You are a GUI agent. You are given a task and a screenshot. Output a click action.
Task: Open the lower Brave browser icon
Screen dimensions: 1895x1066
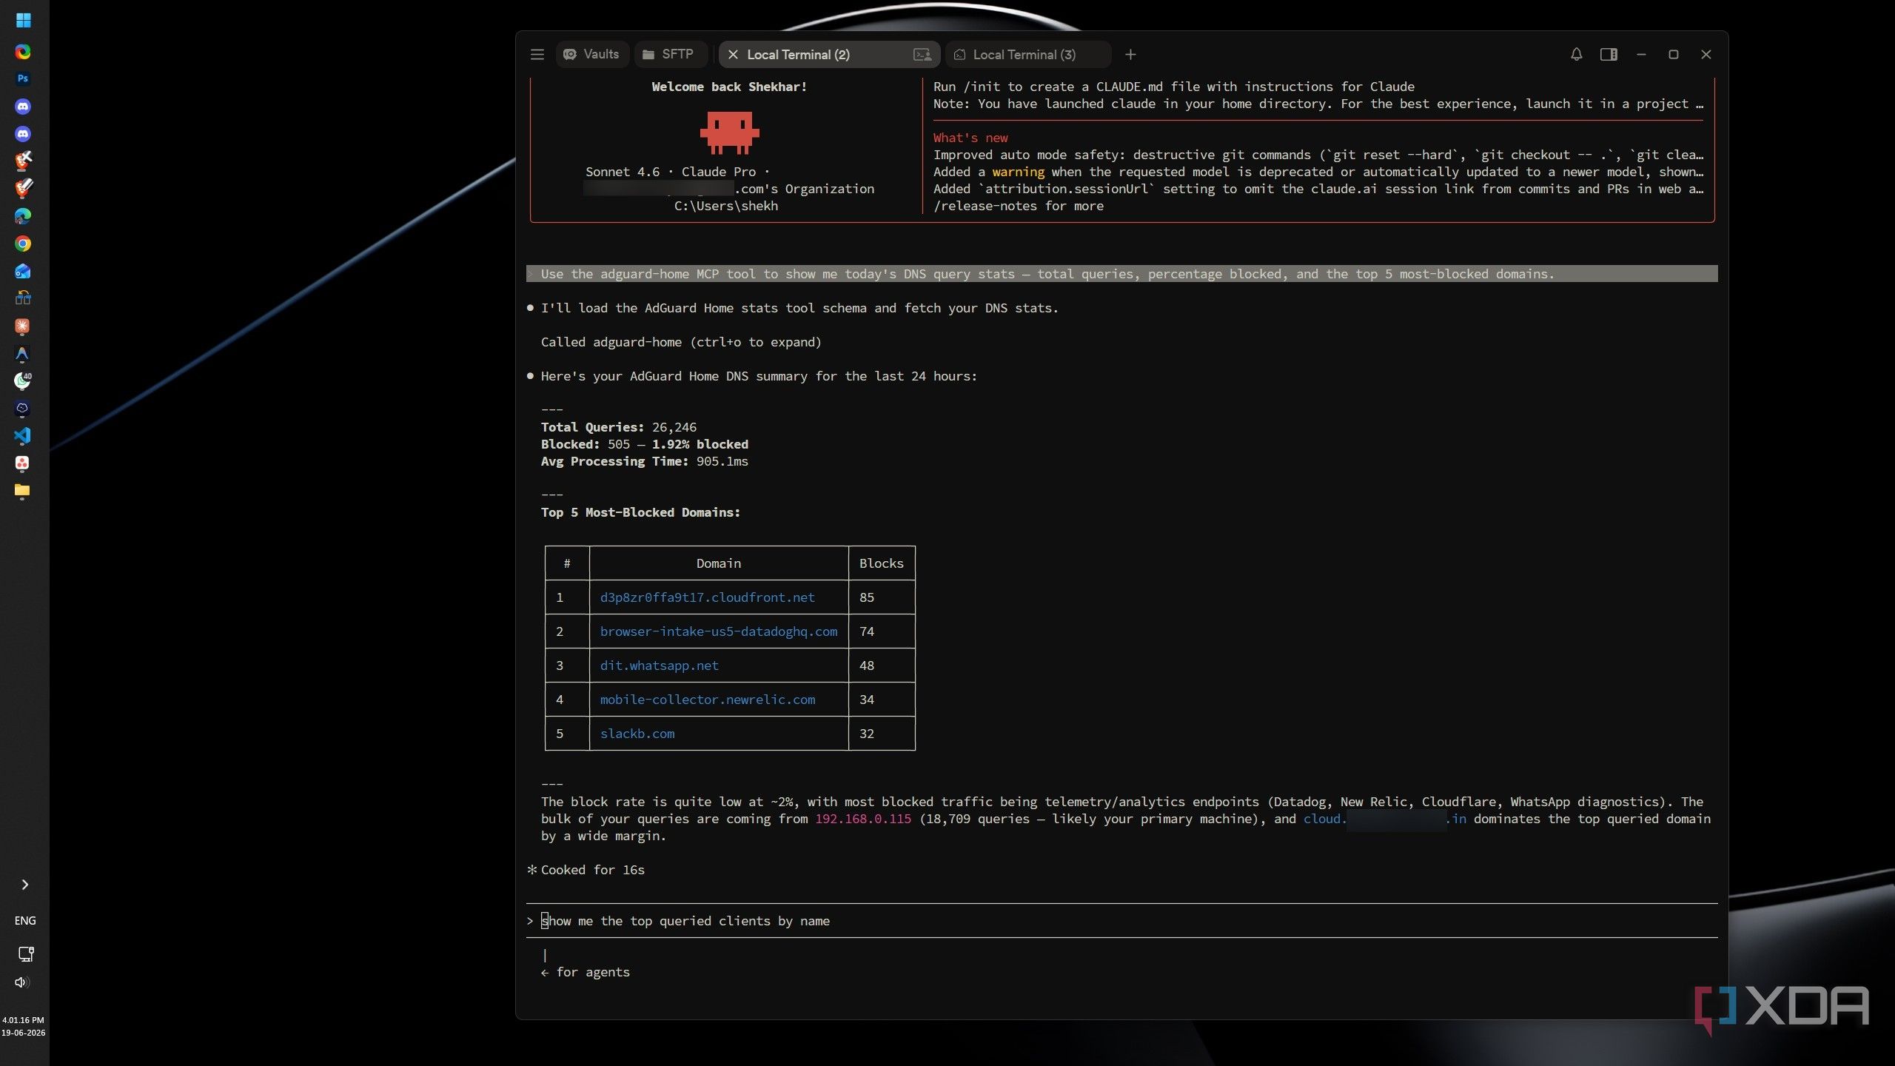pos(23,188)
